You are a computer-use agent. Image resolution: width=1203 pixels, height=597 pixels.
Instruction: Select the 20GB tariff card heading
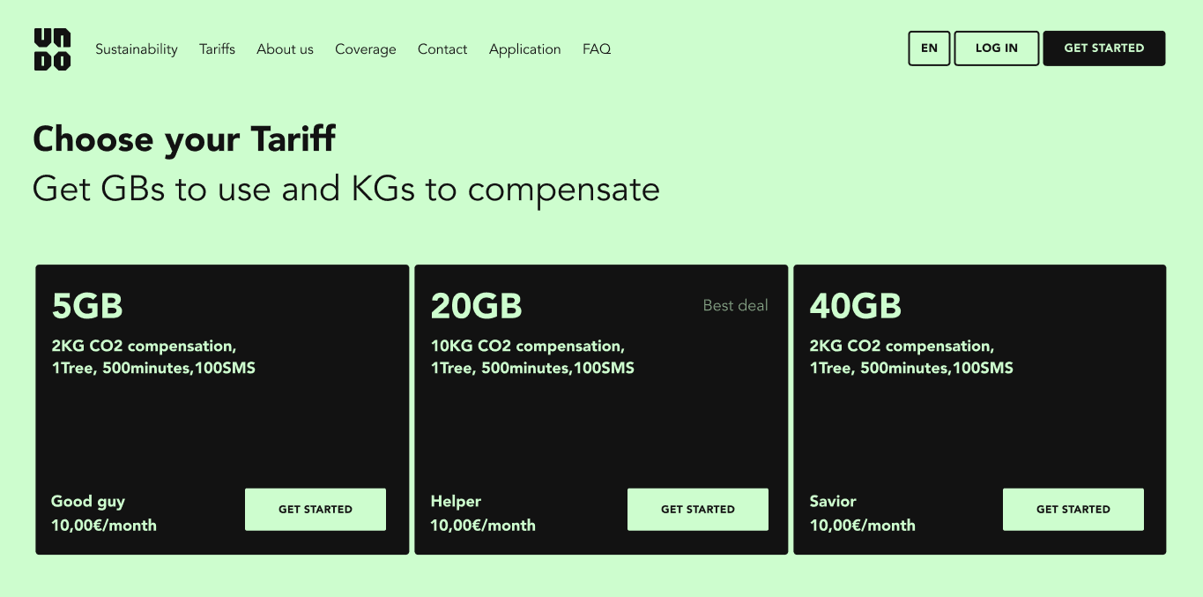(476, 306)
